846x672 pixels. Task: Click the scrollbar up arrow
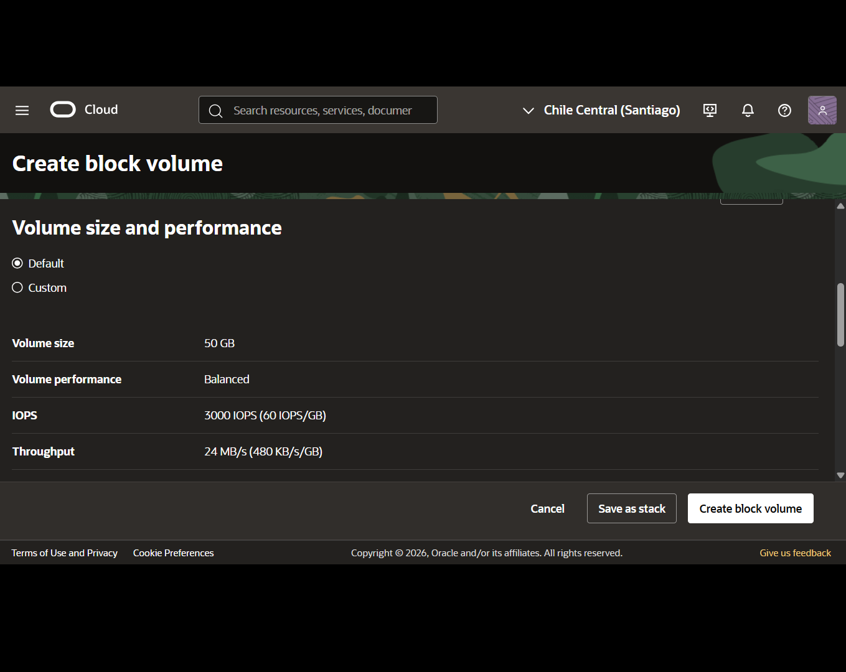840,205
